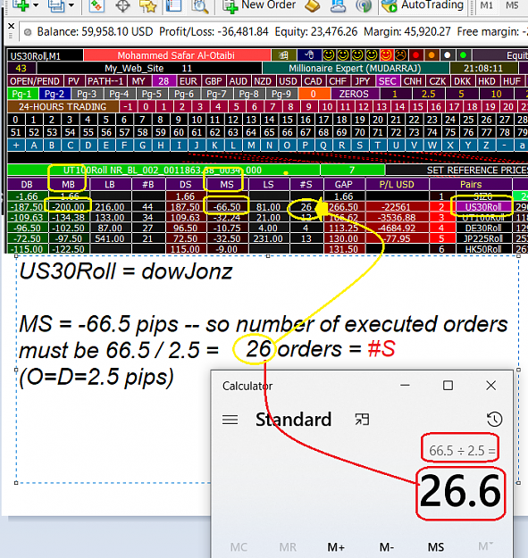Select the JPY currency filter

point(363,80)
